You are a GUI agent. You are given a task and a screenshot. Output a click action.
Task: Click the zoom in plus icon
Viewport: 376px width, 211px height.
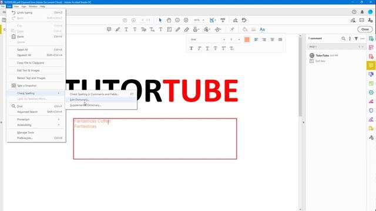pyautogui.click(x=186, y=20)
